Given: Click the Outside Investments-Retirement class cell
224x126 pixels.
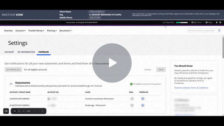Looking at the screenshot, I should tap(99, 99).
